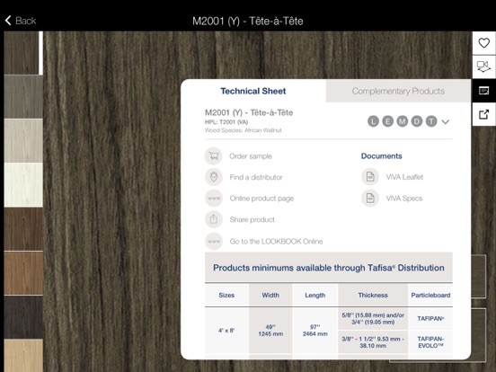
Task: Select the Technical Sheet tab
Action: click(x=253, y=91)
